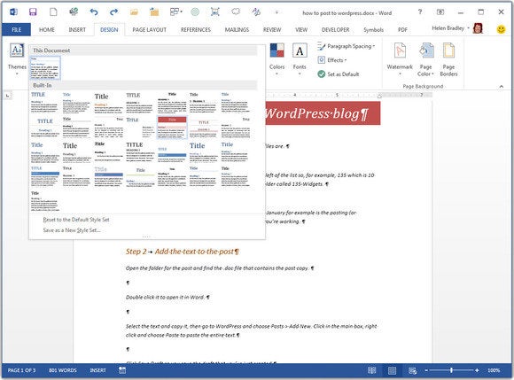Click the 100% zoom level
Screen dimensions: 514x380
494,370
